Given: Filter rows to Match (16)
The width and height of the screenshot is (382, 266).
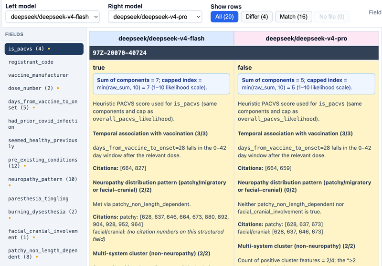Looking at the screenshot, I should (x=294, y=17).
